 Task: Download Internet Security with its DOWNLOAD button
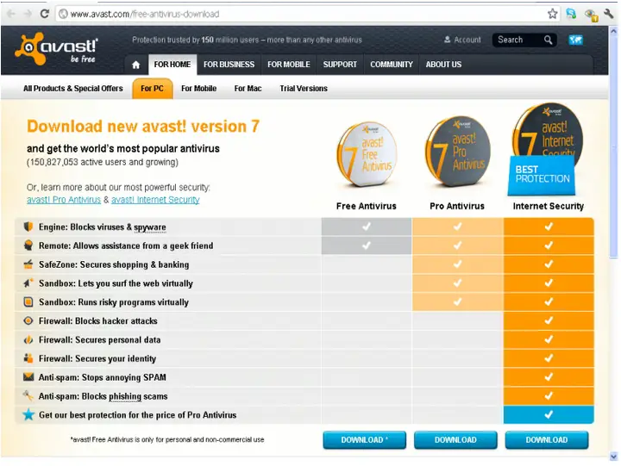pyautogui.click(x=547, y=440)
